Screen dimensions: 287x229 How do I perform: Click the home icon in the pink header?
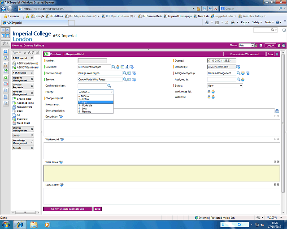click(x=279, y=46)
